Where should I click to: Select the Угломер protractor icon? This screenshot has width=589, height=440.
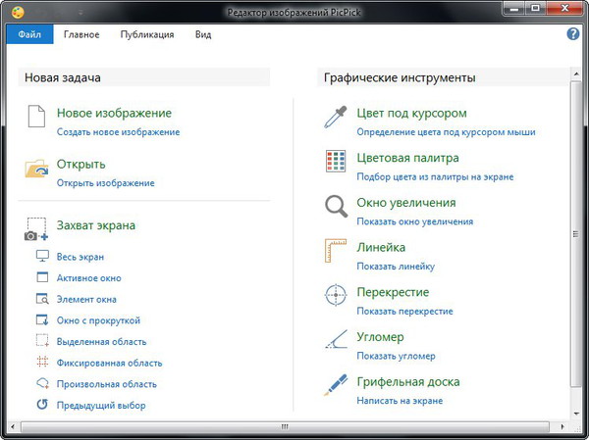(337, 341)
